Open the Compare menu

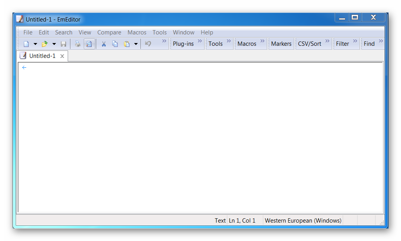tap(109, 32)
